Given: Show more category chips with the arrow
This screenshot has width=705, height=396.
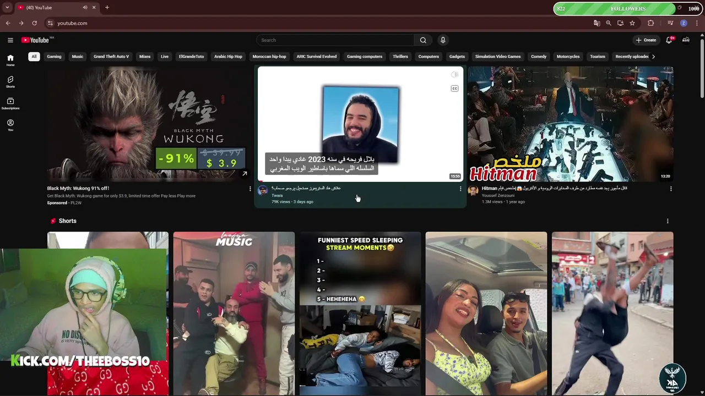Looking at the screenshot, I should coord(653,57).
